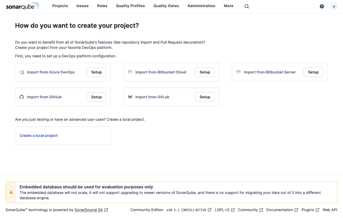343x218 pixels.
Task: Click Setup for Bitbucket Server import
Action: 313,72
